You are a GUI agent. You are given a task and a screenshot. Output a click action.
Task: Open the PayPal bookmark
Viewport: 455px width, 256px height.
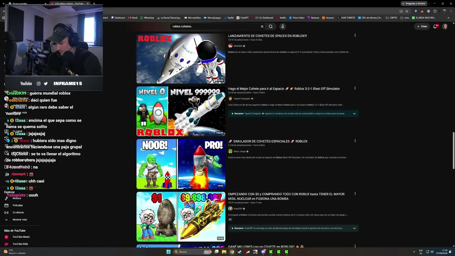point(229,18)
